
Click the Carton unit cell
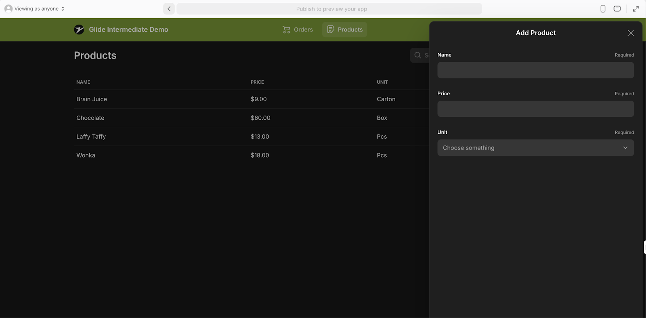[x=386, y=99]
